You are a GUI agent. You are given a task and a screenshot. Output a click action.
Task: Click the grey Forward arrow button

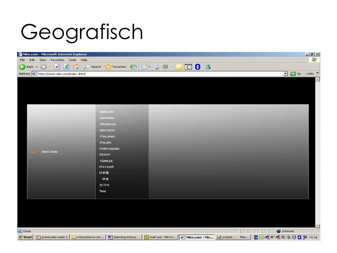click(43, 67)
